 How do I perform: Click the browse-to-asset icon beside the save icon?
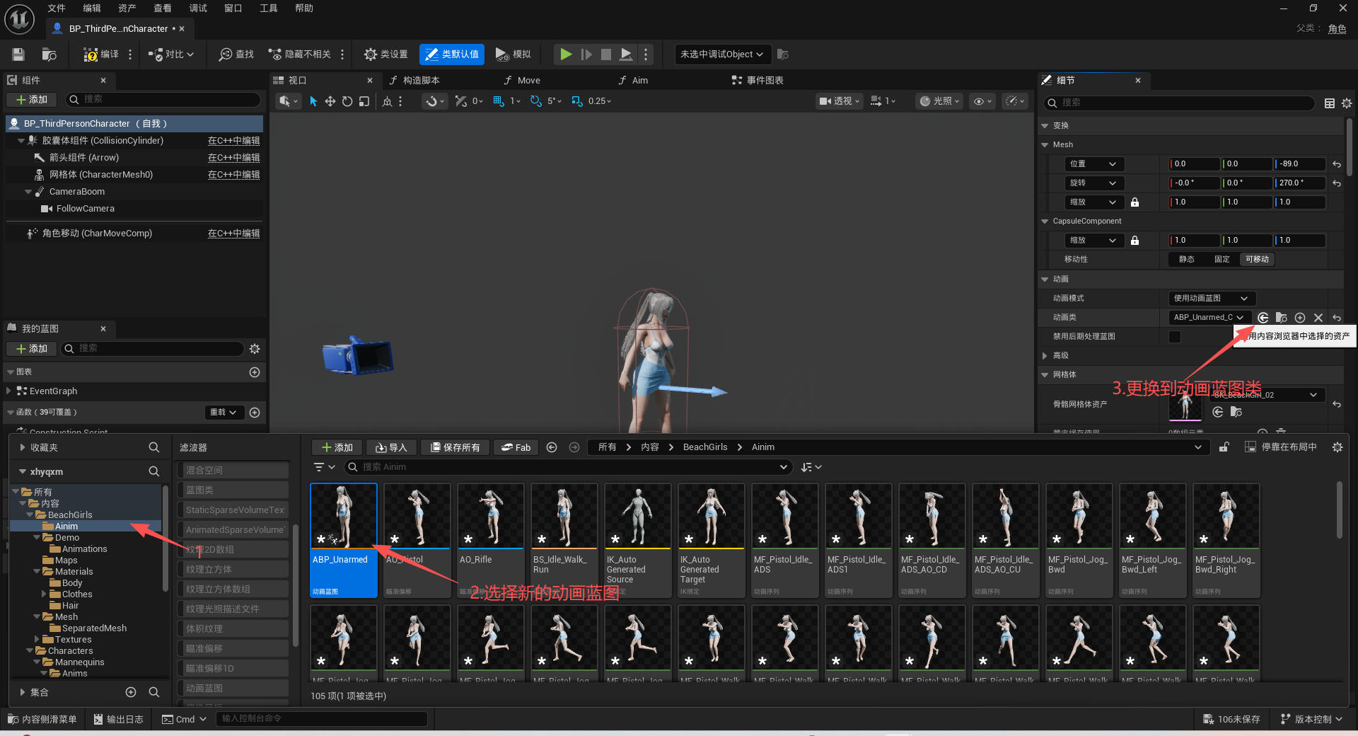click(49, 54)
